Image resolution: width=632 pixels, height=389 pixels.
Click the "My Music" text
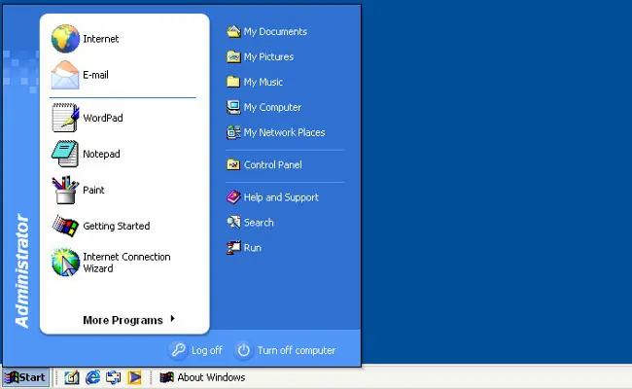click(x=263, y=82)
